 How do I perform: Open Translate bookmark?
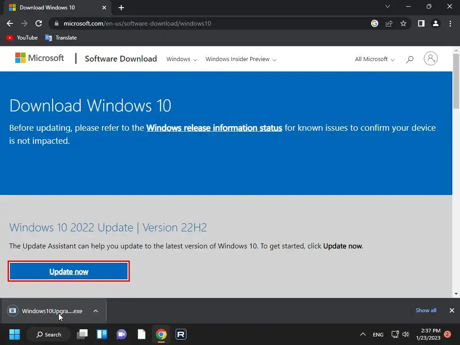coord(61,38)
